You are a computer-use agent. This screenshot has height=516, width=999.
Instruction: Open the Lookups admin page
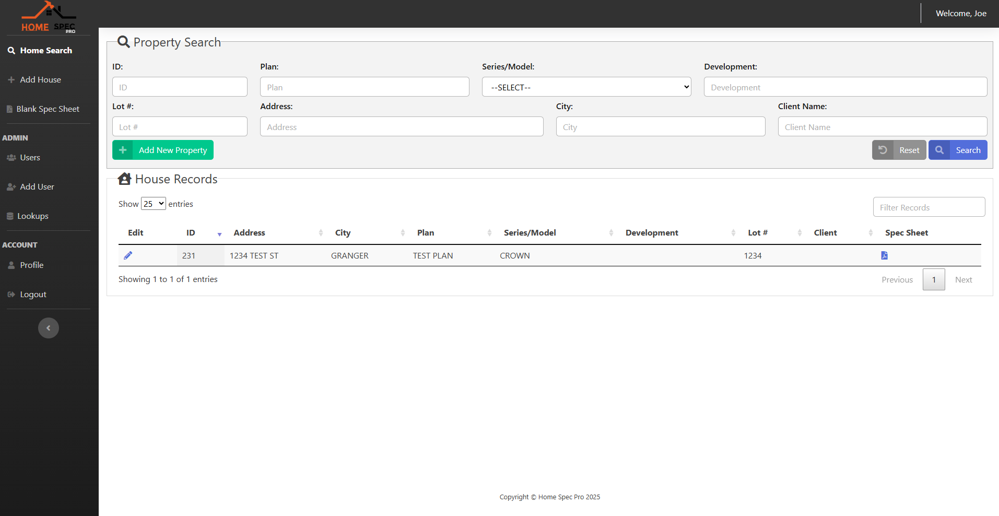pos(32,216)
